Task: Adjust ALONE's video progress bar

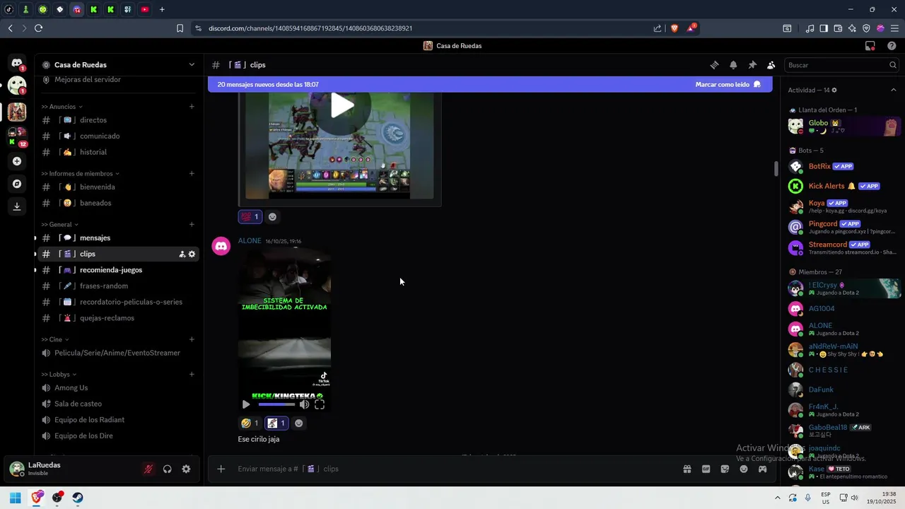Action: 276,404
